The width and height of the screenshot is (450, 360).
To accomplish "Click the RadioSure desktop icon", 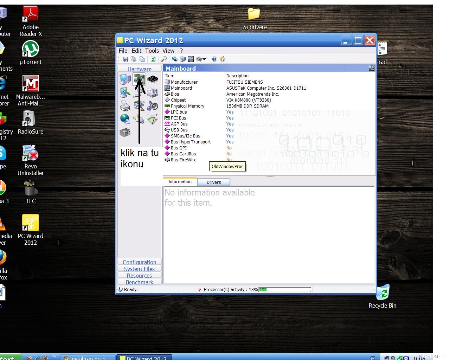I will (x=31, y=123).
